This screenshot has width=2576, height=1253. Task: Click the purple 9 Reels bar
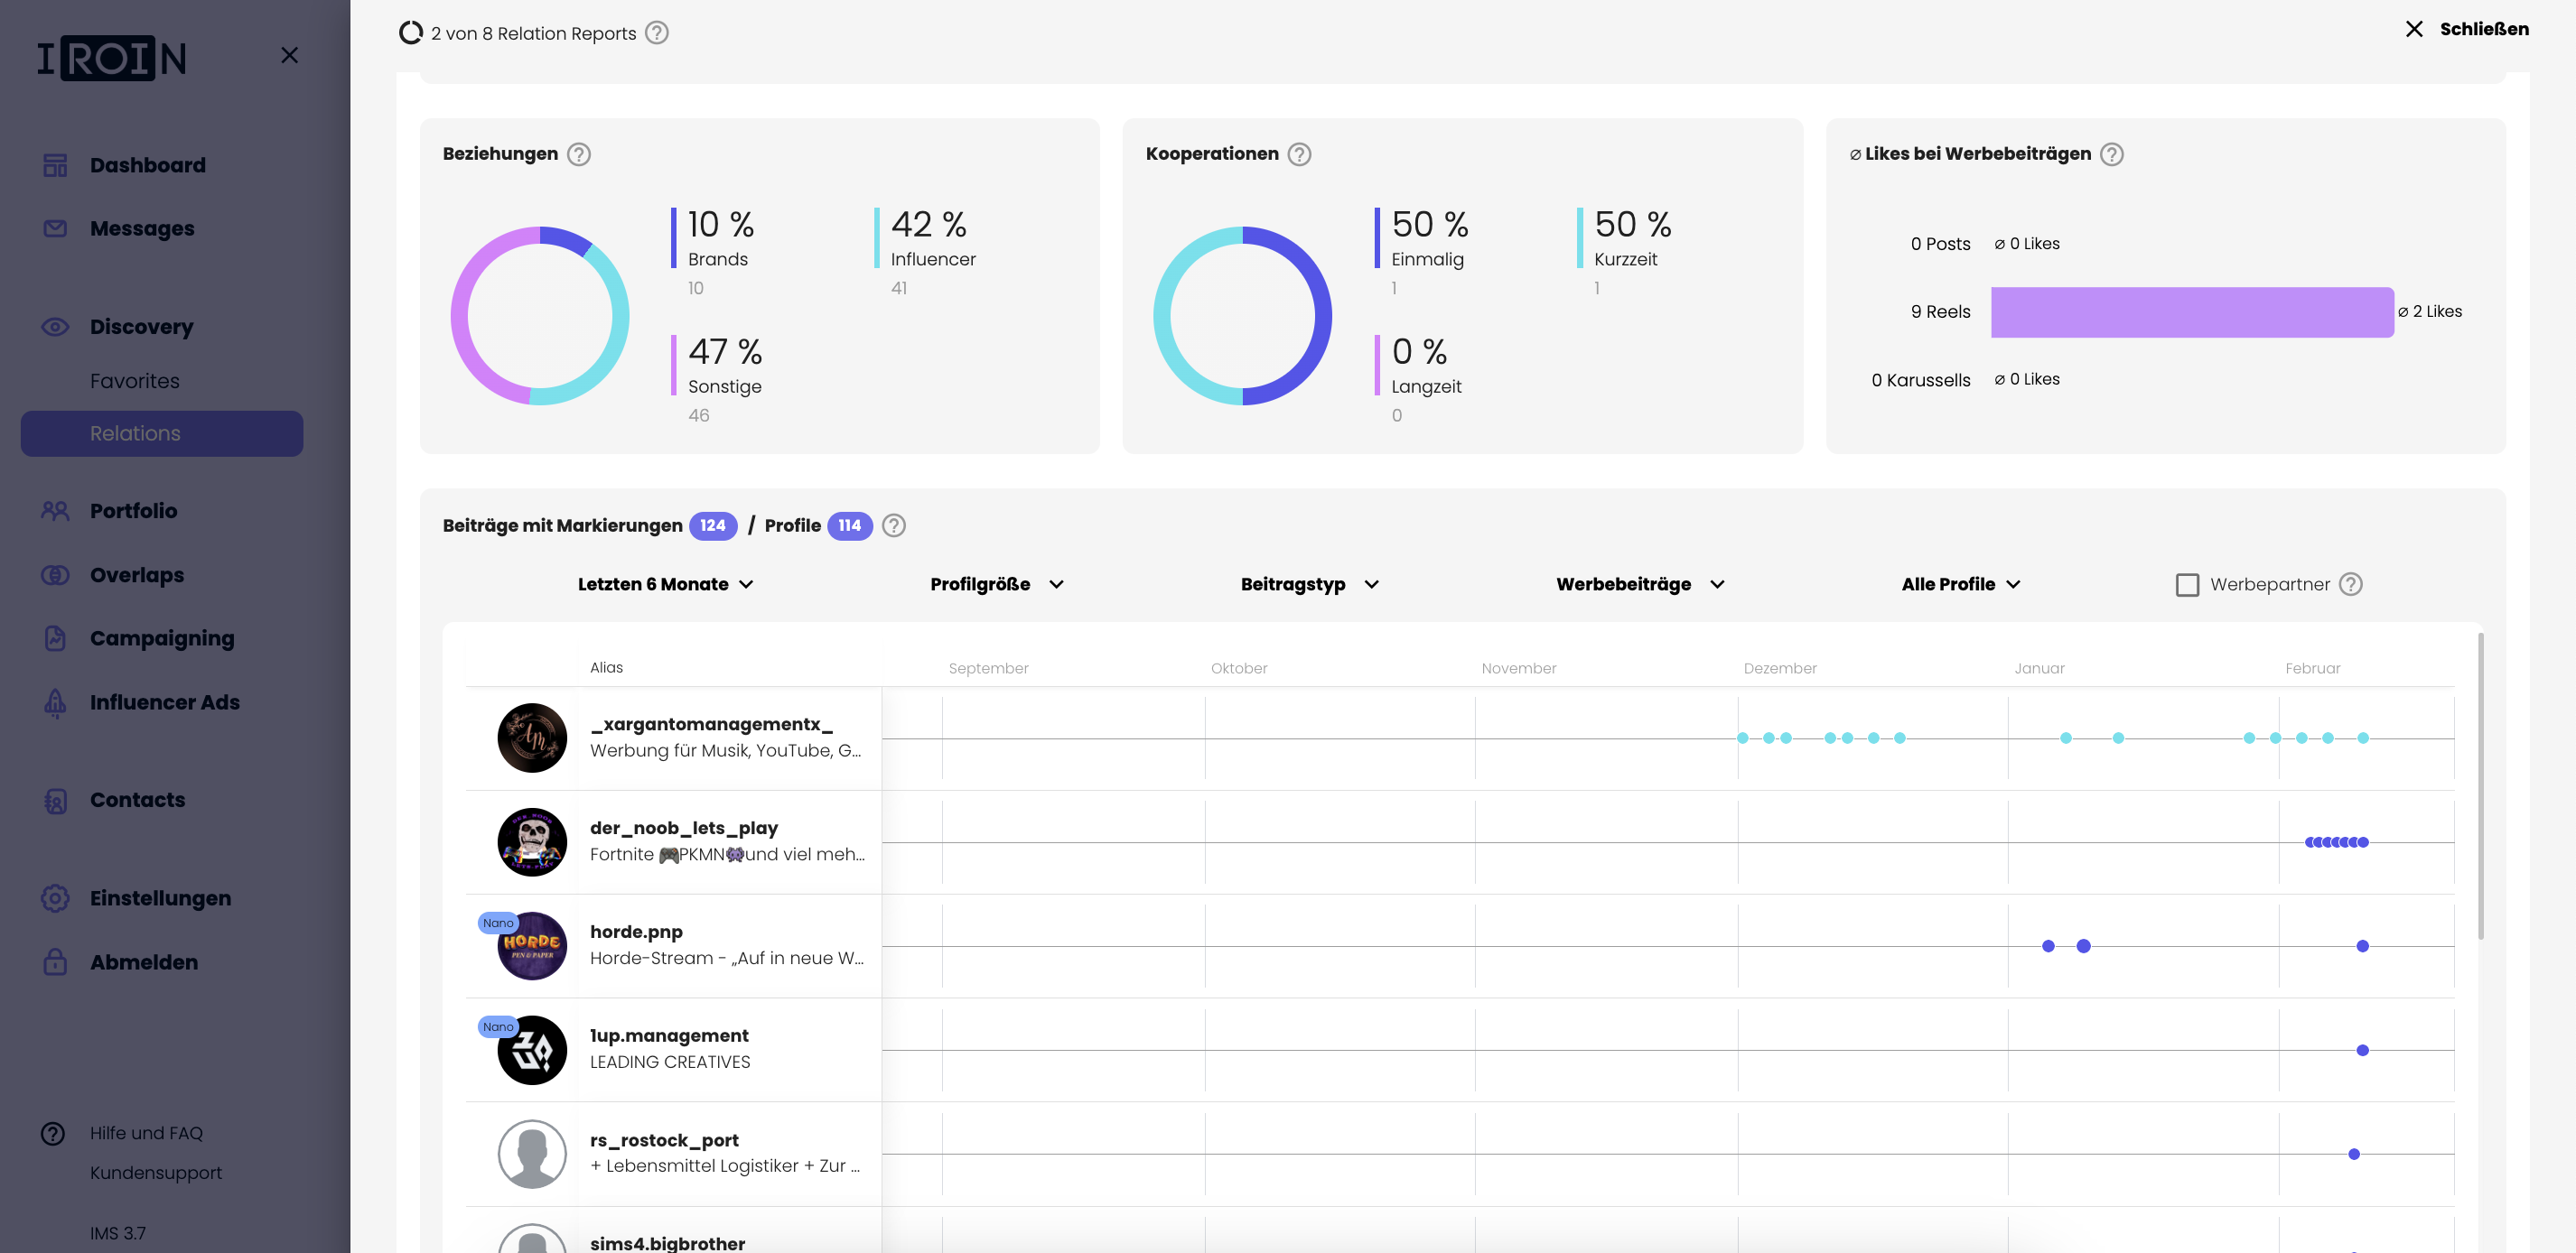point(2191,311)
